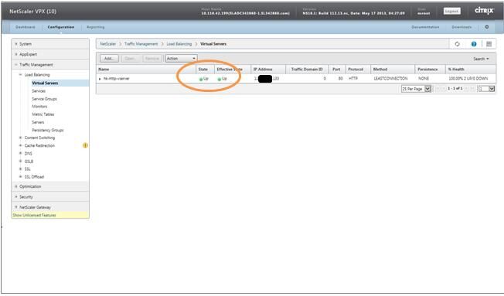The image size is (504, 296).
Task: Select Services in the tree
Action: (39, 91)
